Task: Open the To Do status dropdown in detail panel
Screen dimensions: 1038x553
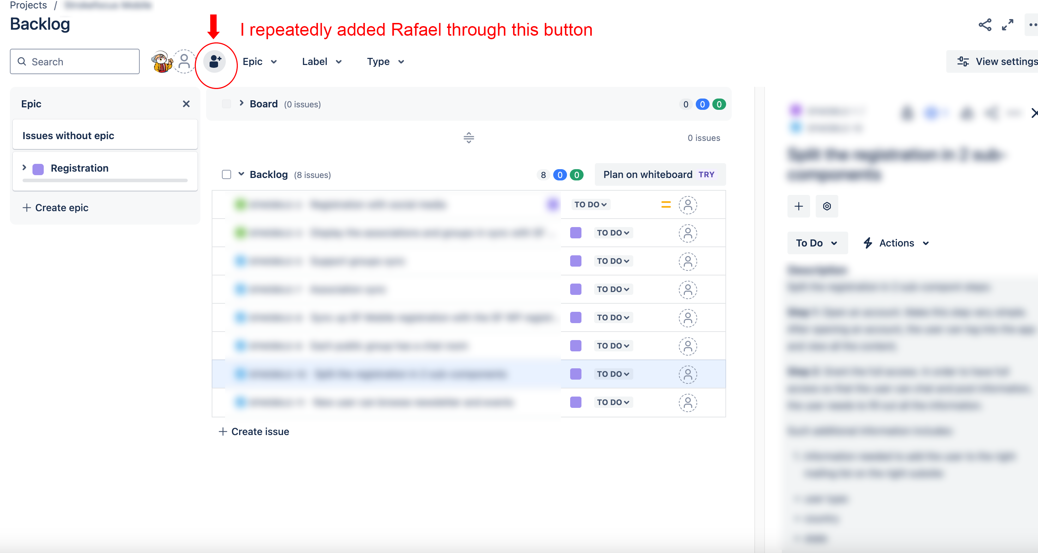Action: 817,243
